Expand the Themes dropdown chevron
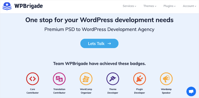The height and width of the screenshot is (98, 199). [x=156, y=6]
